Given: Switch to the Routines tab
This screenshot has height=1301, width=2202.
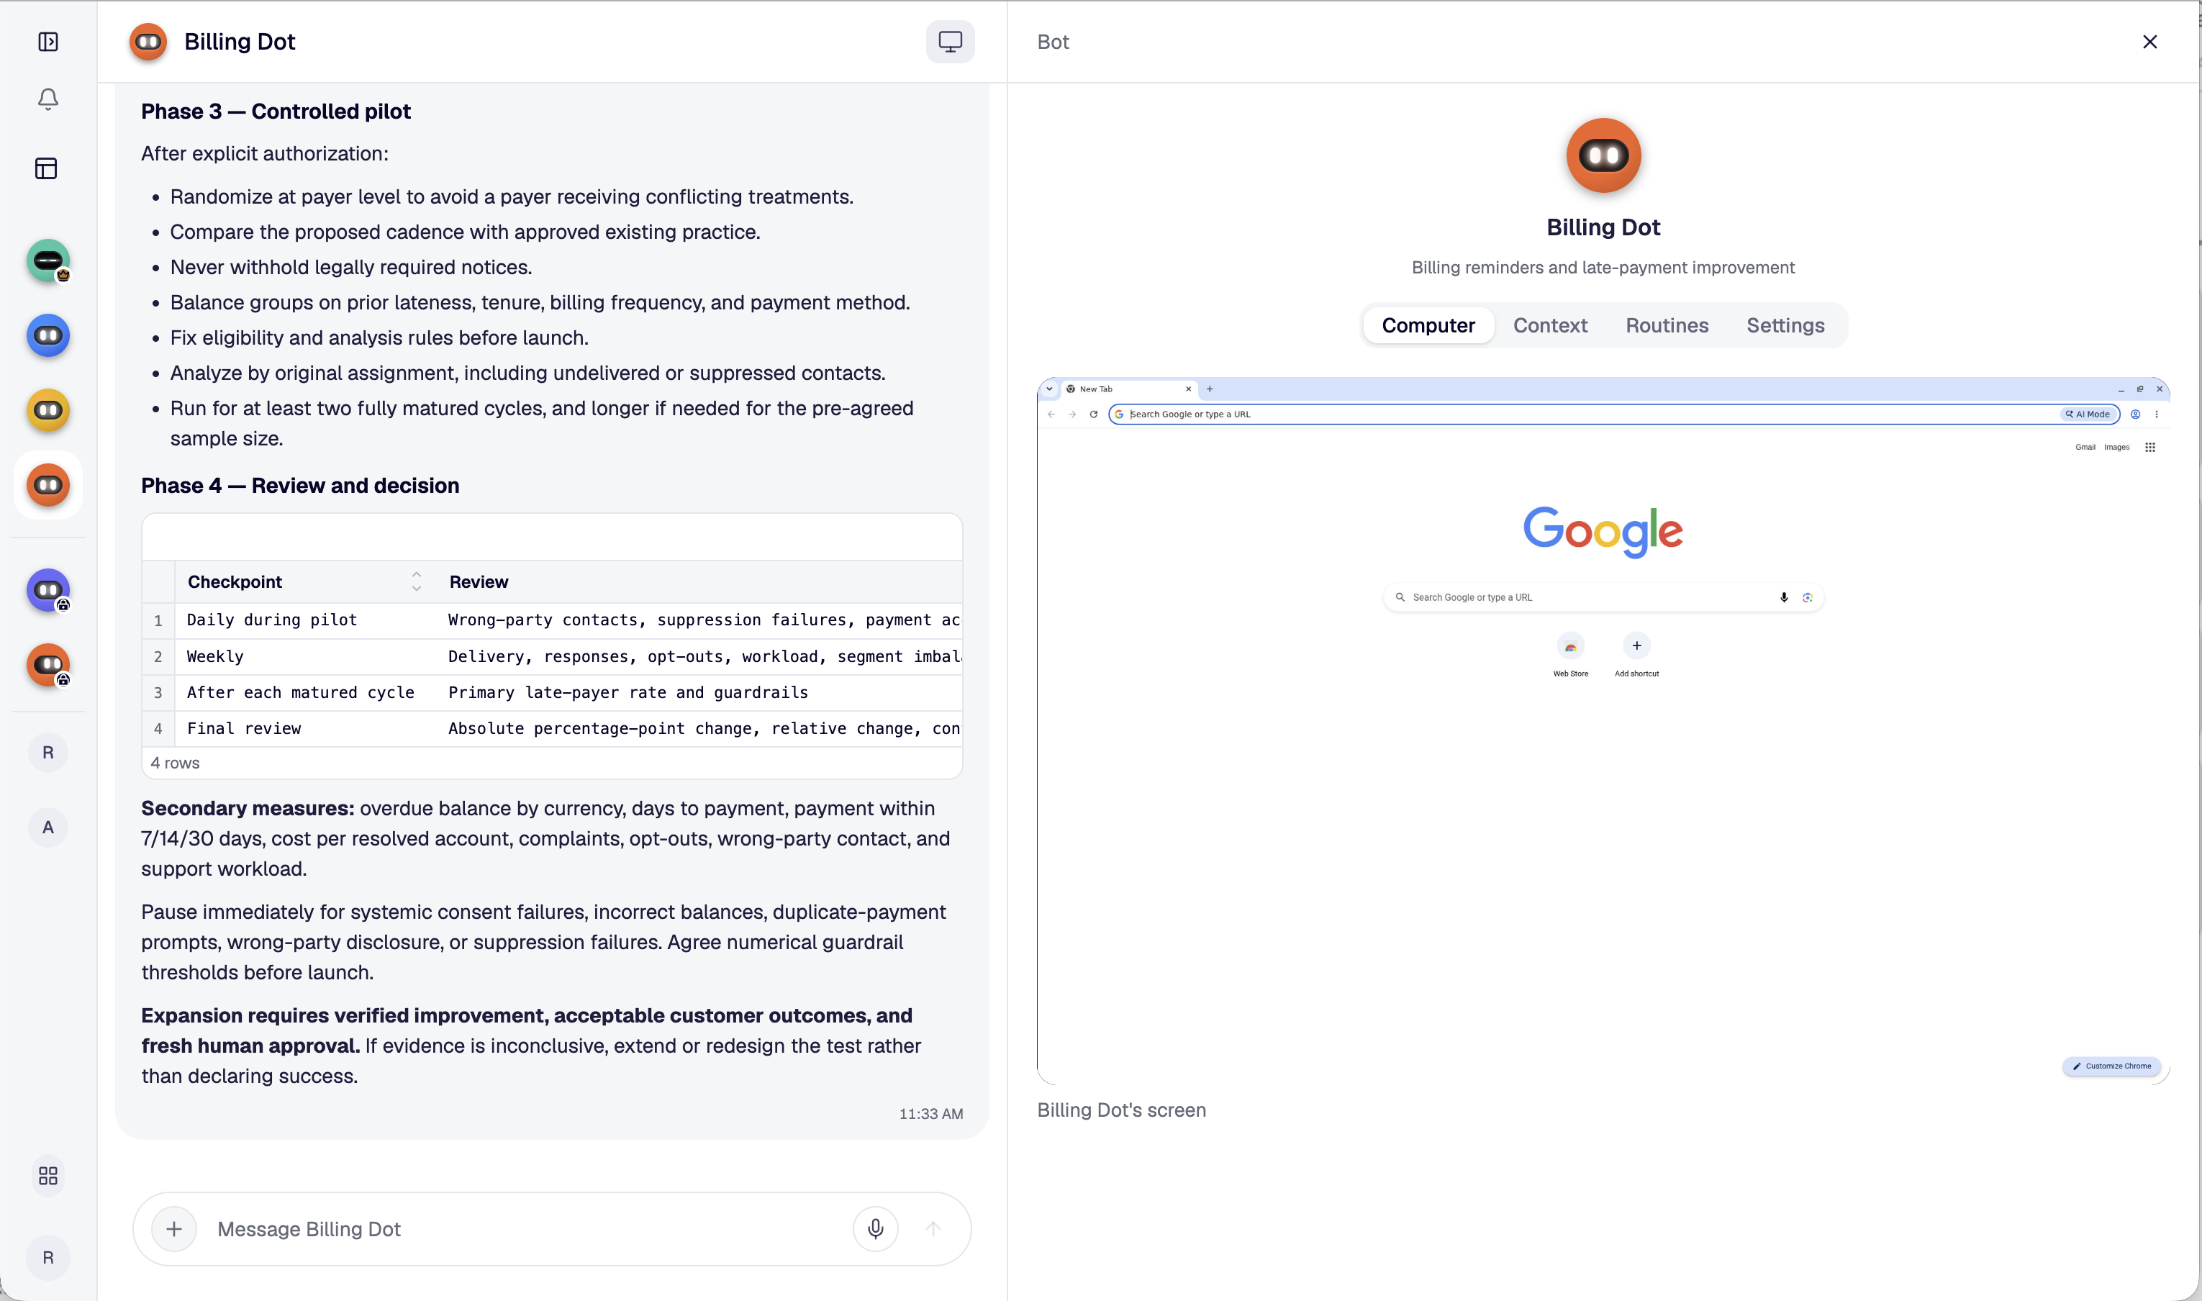Looking at the screenshot, I should (1667, 325).
